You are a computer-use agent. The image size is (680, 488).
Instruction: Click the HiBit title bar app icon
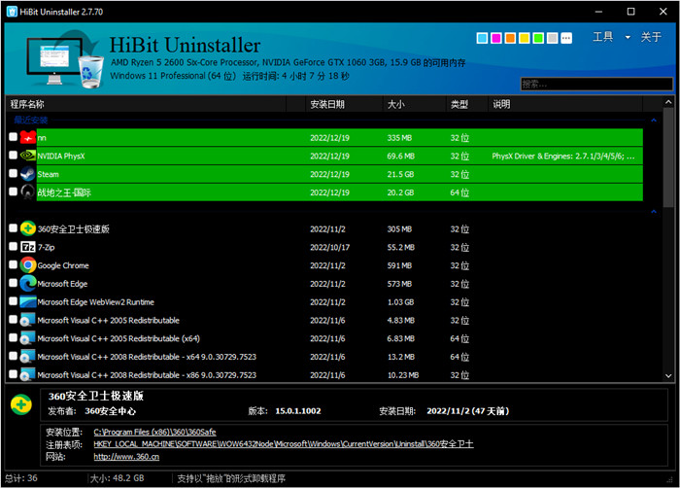(12, 12)
